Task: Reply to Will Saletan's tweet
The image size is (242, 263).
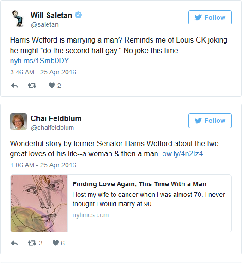Action: [x=14, y=86]
